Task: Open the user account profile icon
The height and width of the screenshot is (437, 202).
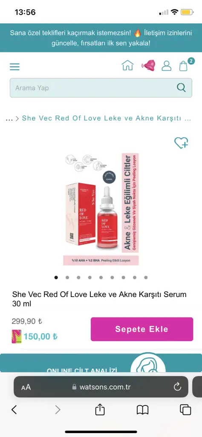Action: click(166, 66)
